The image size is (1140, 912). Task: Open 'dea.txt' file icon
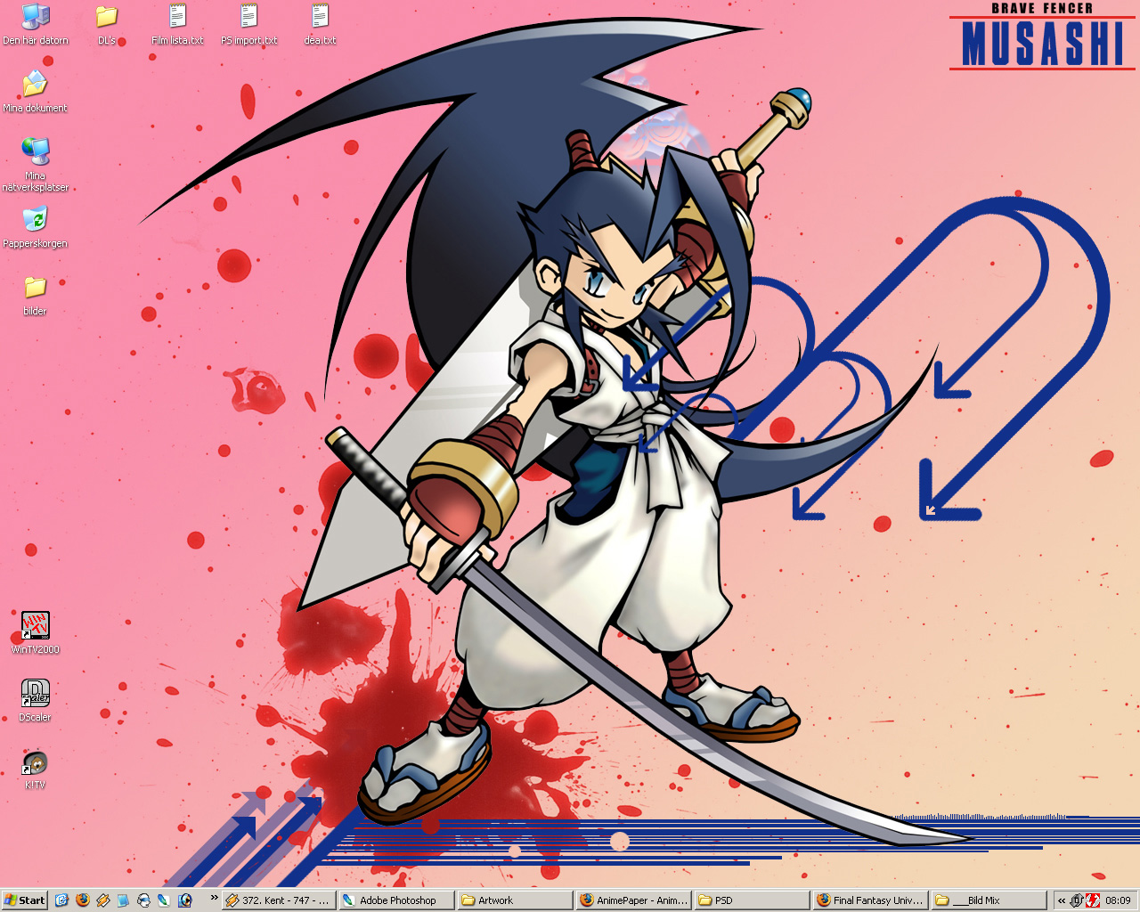pos(320,24)
